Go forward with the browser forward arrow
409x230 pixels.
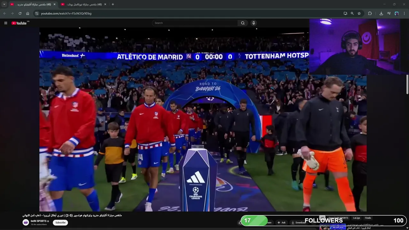[12, 13]
